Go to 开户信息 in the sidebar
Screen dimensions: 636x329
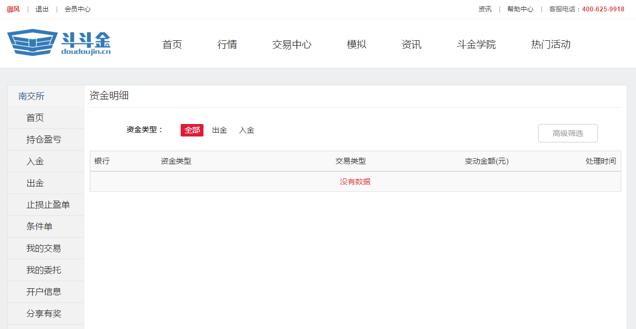pos(44,292)
